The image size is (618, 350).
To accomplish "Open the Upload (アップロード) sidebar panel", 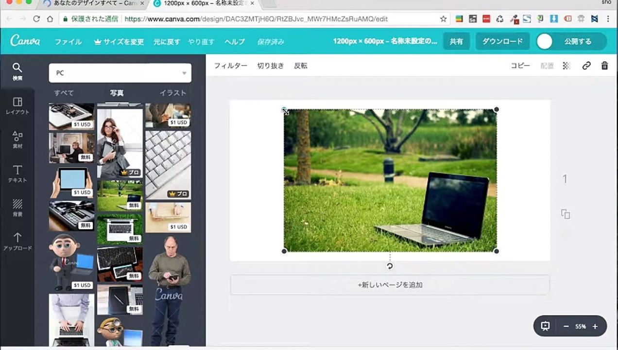I will 17,241.
